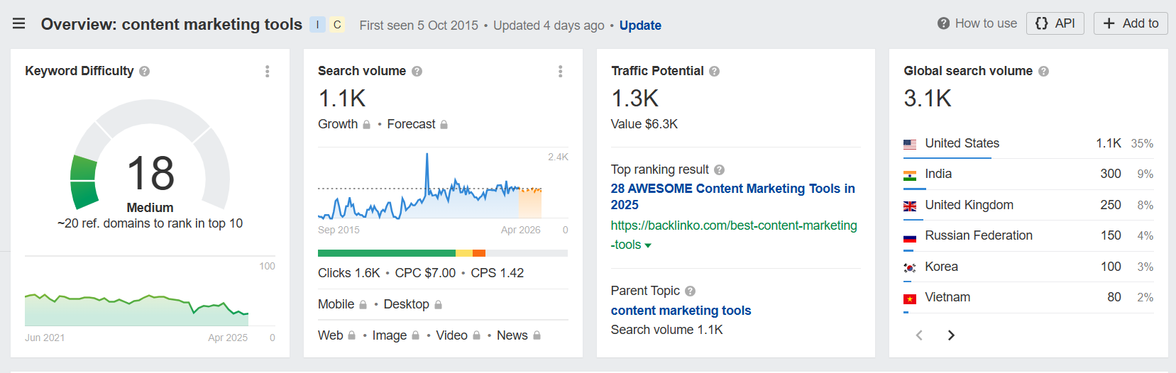Click the locked Forecast option

click(x=417, y=124)
